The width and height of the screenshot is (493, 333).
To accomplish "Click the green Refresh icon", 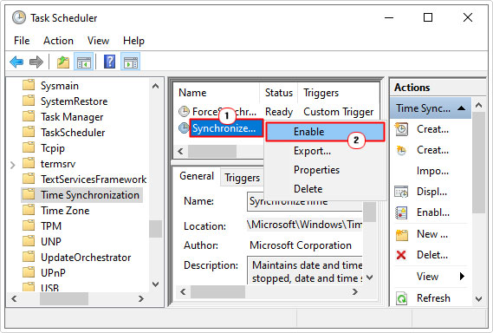I will (x=401, y=298).
